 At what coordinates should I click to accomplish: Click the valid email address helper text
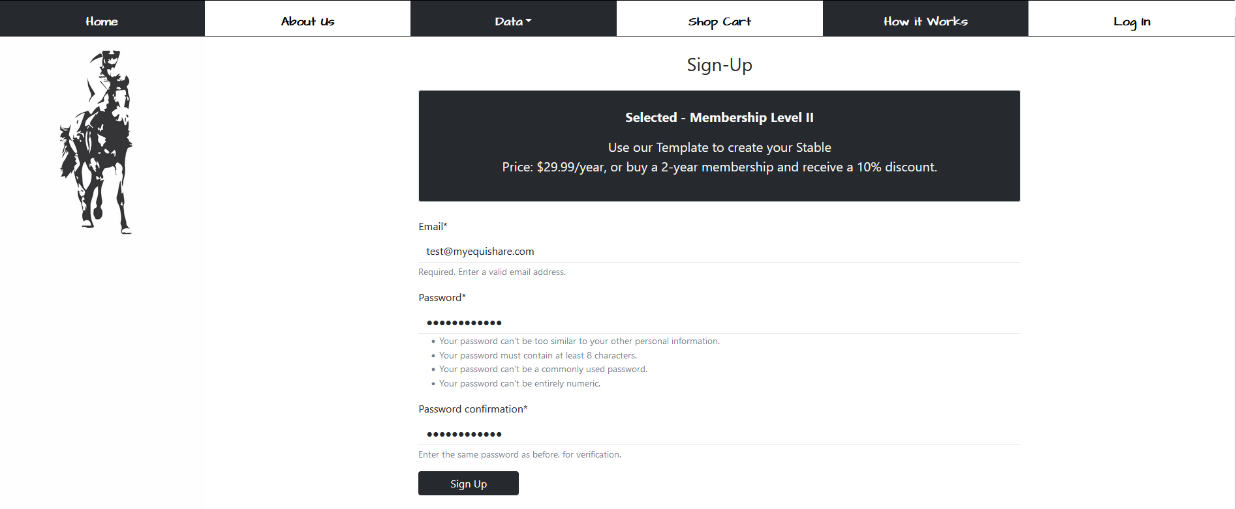pyautogui.click(x=492, y=272)
